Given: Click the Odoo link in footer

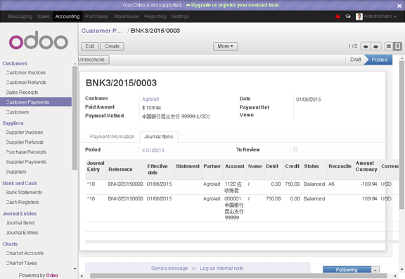Looking at the screenshot, I should [52, 275].
